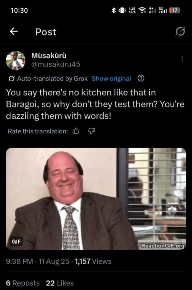Tap the Mùsakùrù display name

[x=49, y=56]
